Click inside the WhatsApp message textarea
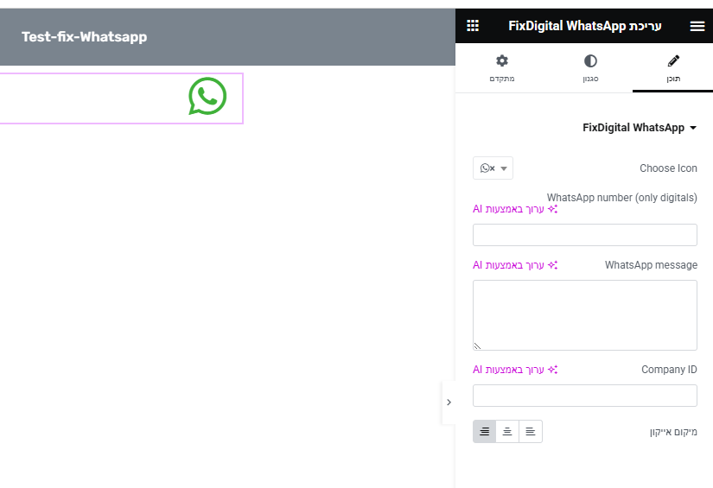 tap(584, 314)
